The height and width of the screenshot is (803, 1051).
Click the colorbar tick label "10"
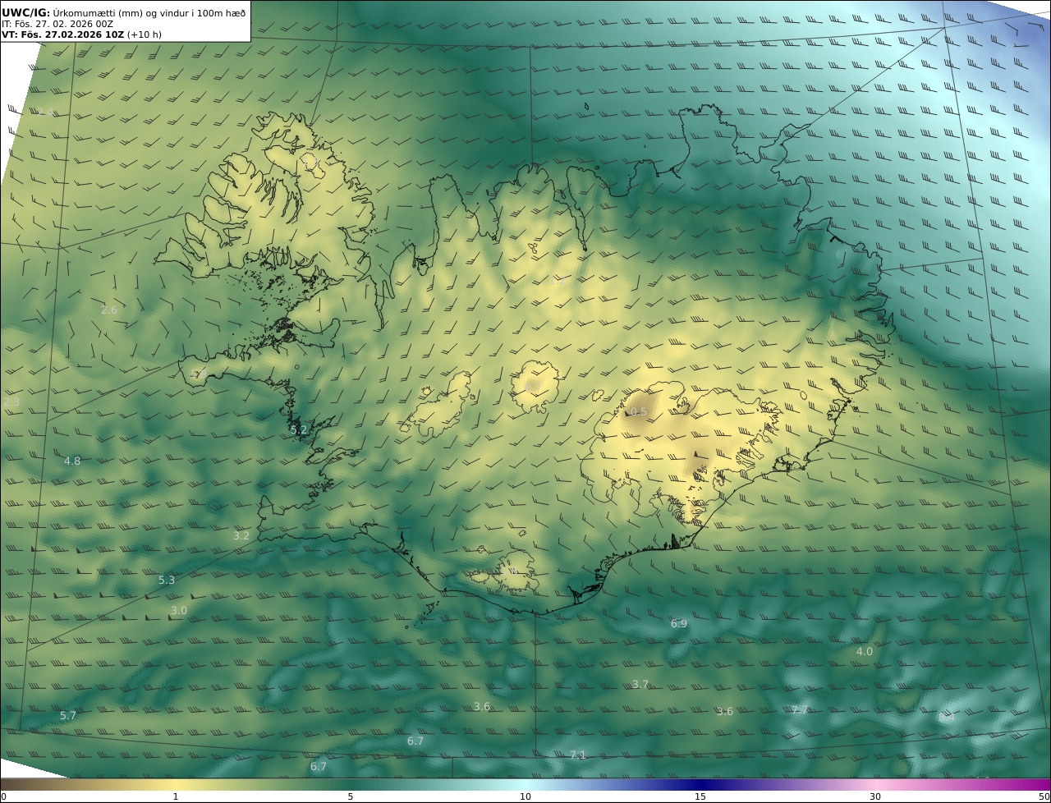click(x=525, y=796)
